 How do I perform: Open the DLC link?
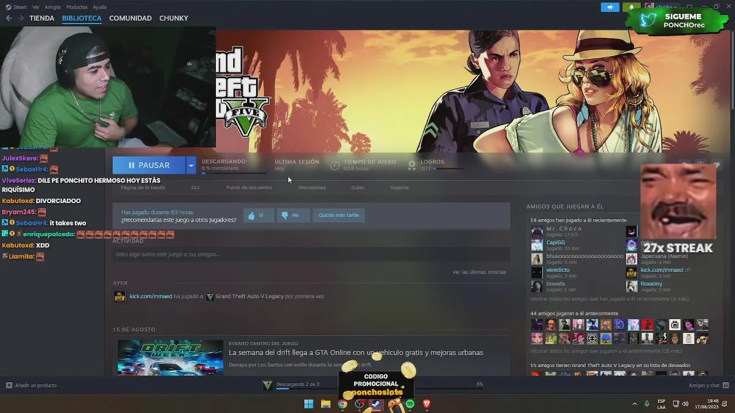(x=196, y=188)
